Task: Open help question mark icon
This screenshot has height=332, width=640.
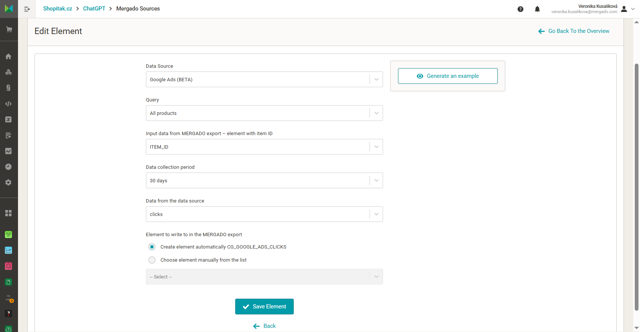Action: pos(520,9)
